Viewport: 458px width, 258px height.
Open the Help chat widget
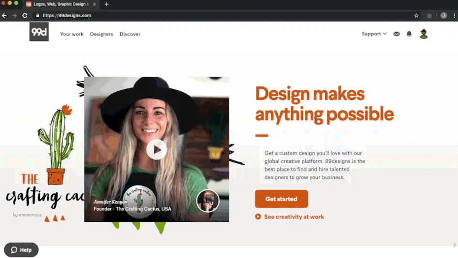pyautogui.click(x=21, y=250)
